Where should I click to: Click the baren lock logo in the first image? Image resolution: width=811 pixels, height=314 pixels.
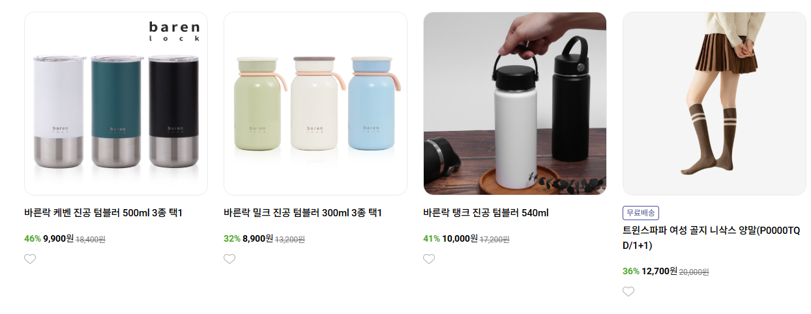174,31
